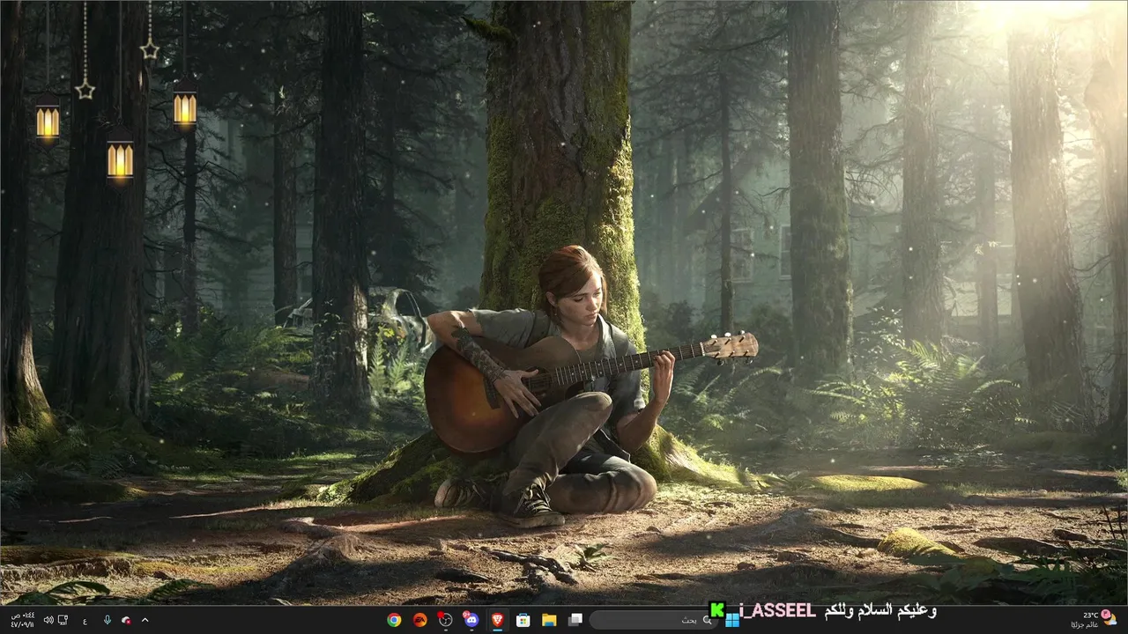
Task: Open Google Chrome from the taskbar
Action: (x=394, y=620)
